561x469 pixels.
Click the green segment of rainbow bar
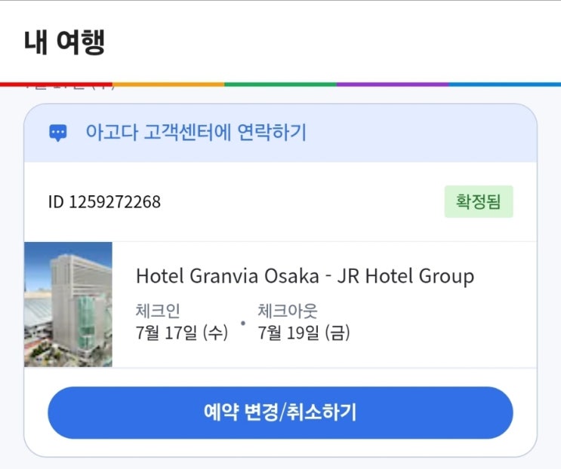[x=281, y=84]
